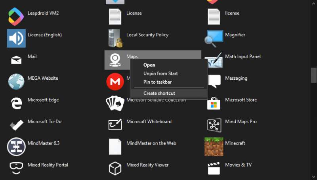Click the Mixed Reality Viewer label
317x180 pixels.
[147, 165]
